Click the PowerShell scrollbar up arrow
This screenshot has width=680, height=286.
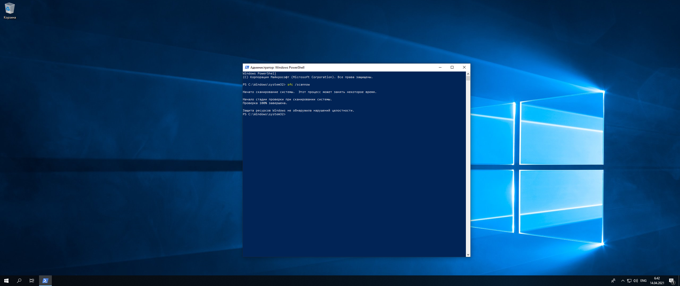[x=468, y=74]
